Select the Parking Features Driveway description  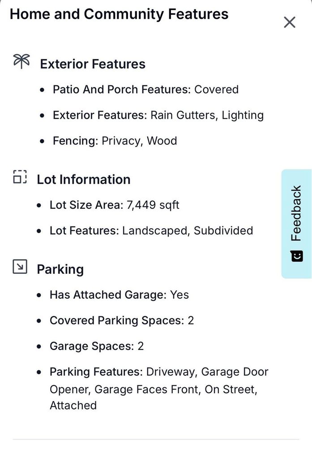[159, 388]
